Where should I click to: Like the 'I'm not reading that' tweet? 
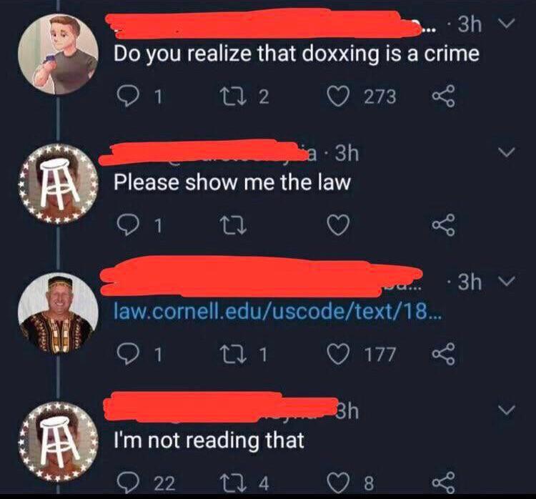click(x=338, y=483)
